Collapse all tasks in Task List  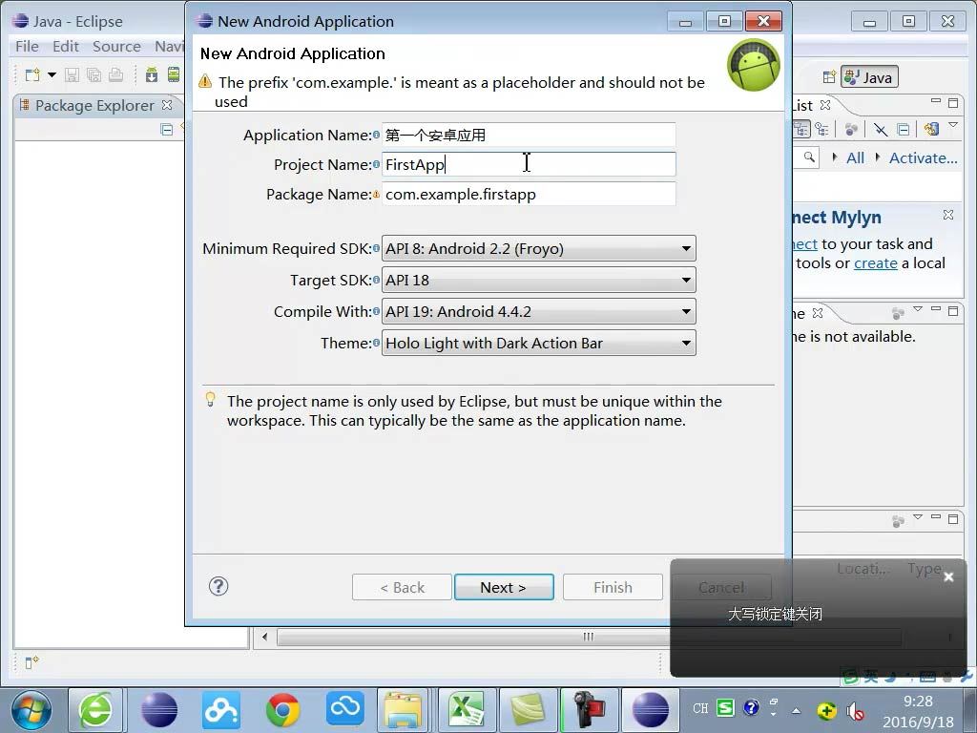(x=903, y=129)
